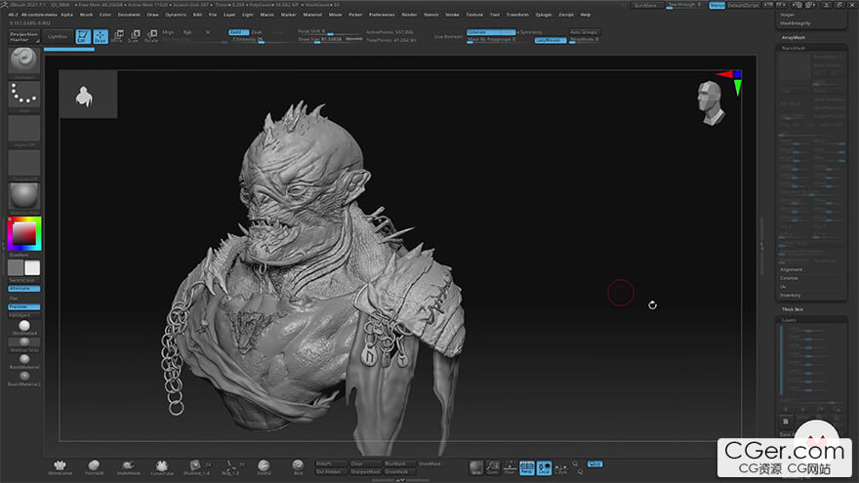Screen dimensions: 859x483
Task: Open the Zplugin menu
Action: point(544,15)
